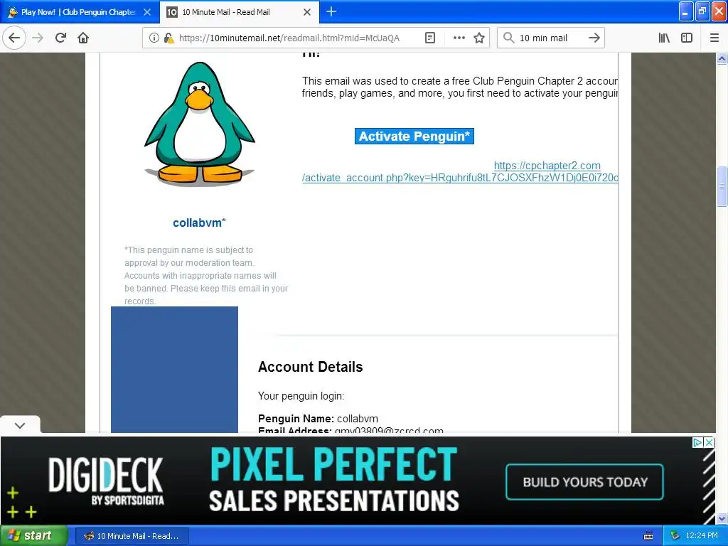Click the search magnifier icon

508,38
